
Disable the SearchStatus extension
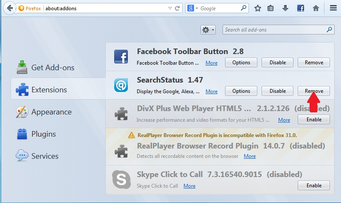click(x=277, y=91)
